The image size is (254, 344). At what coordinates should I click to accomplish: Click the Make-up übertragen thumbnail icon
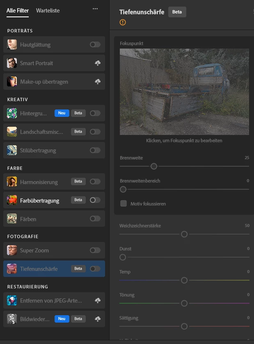[x=12, y=81]
